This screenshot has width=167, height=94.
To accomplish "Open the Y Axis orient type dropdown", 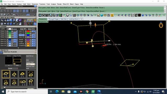I will 31,64.
